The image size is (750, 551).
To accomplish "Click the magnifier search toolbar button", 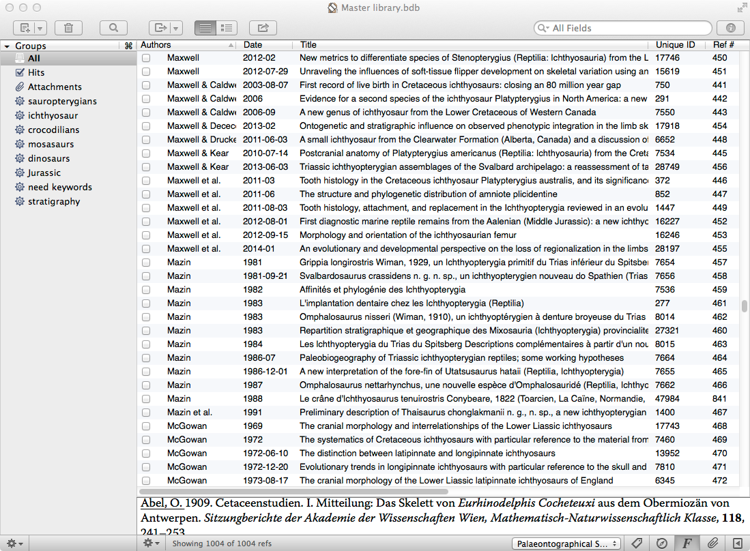I will [113, 28].
